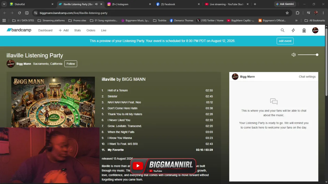Open the collection icon in Bandcamp header
The image size is (328, 184).
point(304,30)
